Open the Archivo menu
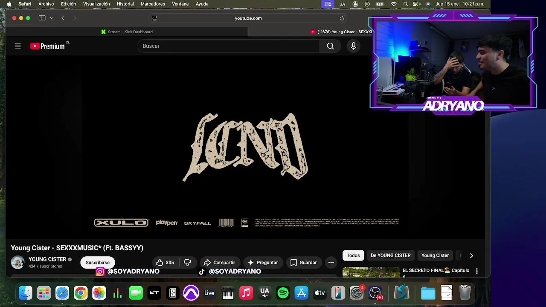This screenshot has height=307, width=546. (46, 4)
